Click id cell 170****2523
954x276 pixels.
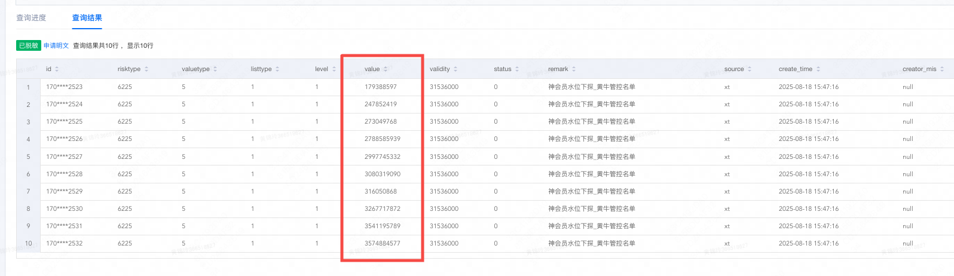point(65,87)
